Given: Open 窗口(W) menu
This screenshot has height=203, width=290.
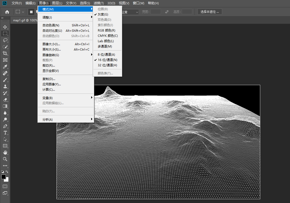Looking at the screenshot, I should [x=139, y=3].
